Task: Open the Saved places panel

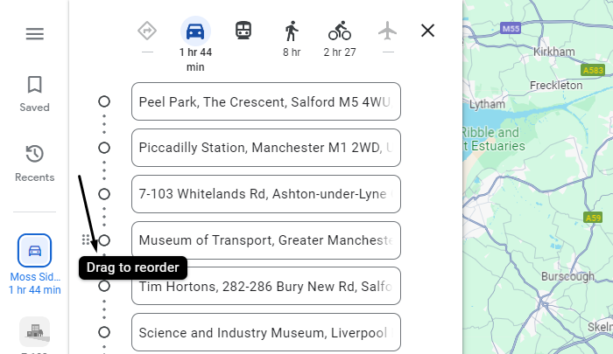Action: pos(34,94)
